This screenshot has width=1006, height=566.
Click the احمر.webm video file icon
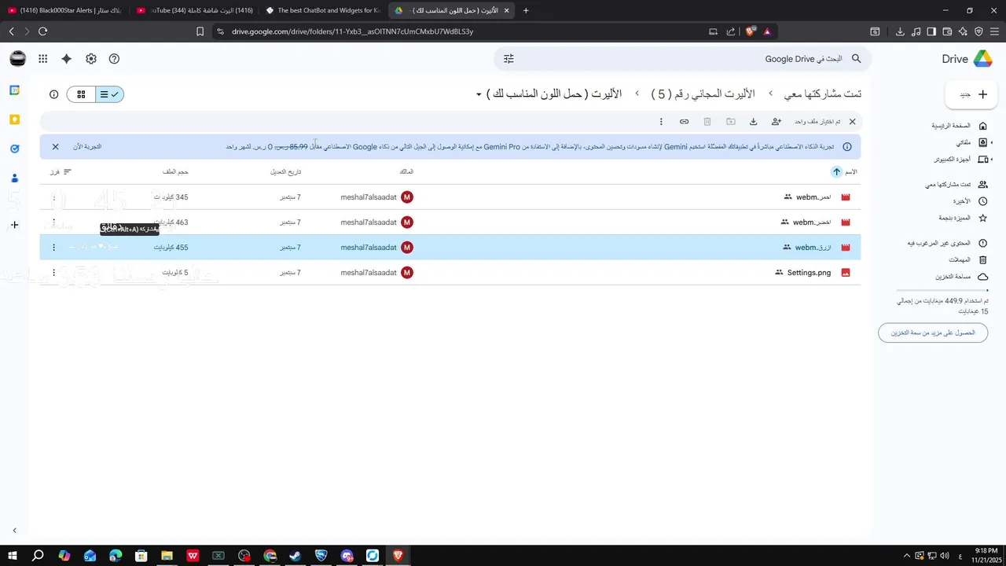click(846, 197)
